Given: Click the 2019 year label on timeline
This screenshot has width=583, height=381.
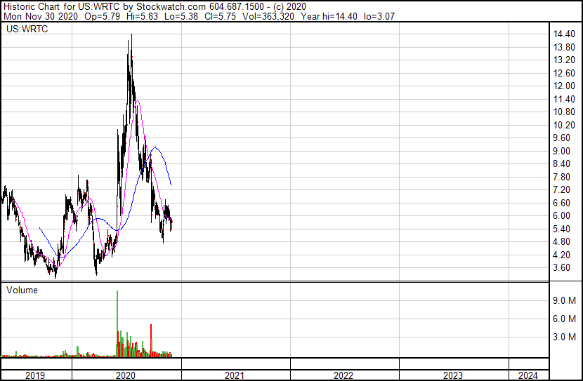Looking at the screenshot, I should point(35,375).
